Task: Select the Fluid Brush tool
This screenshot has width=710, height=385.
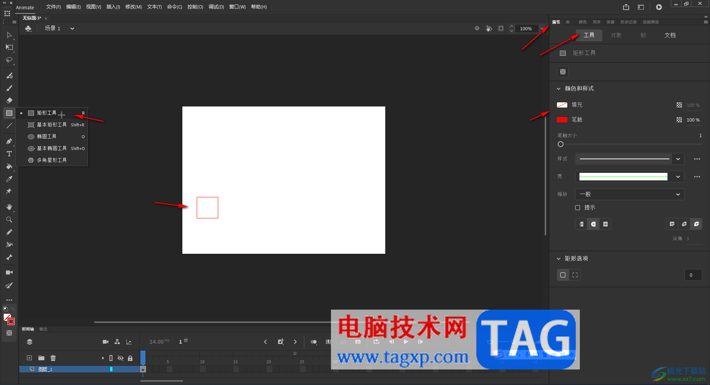Action: click(9, 75)
